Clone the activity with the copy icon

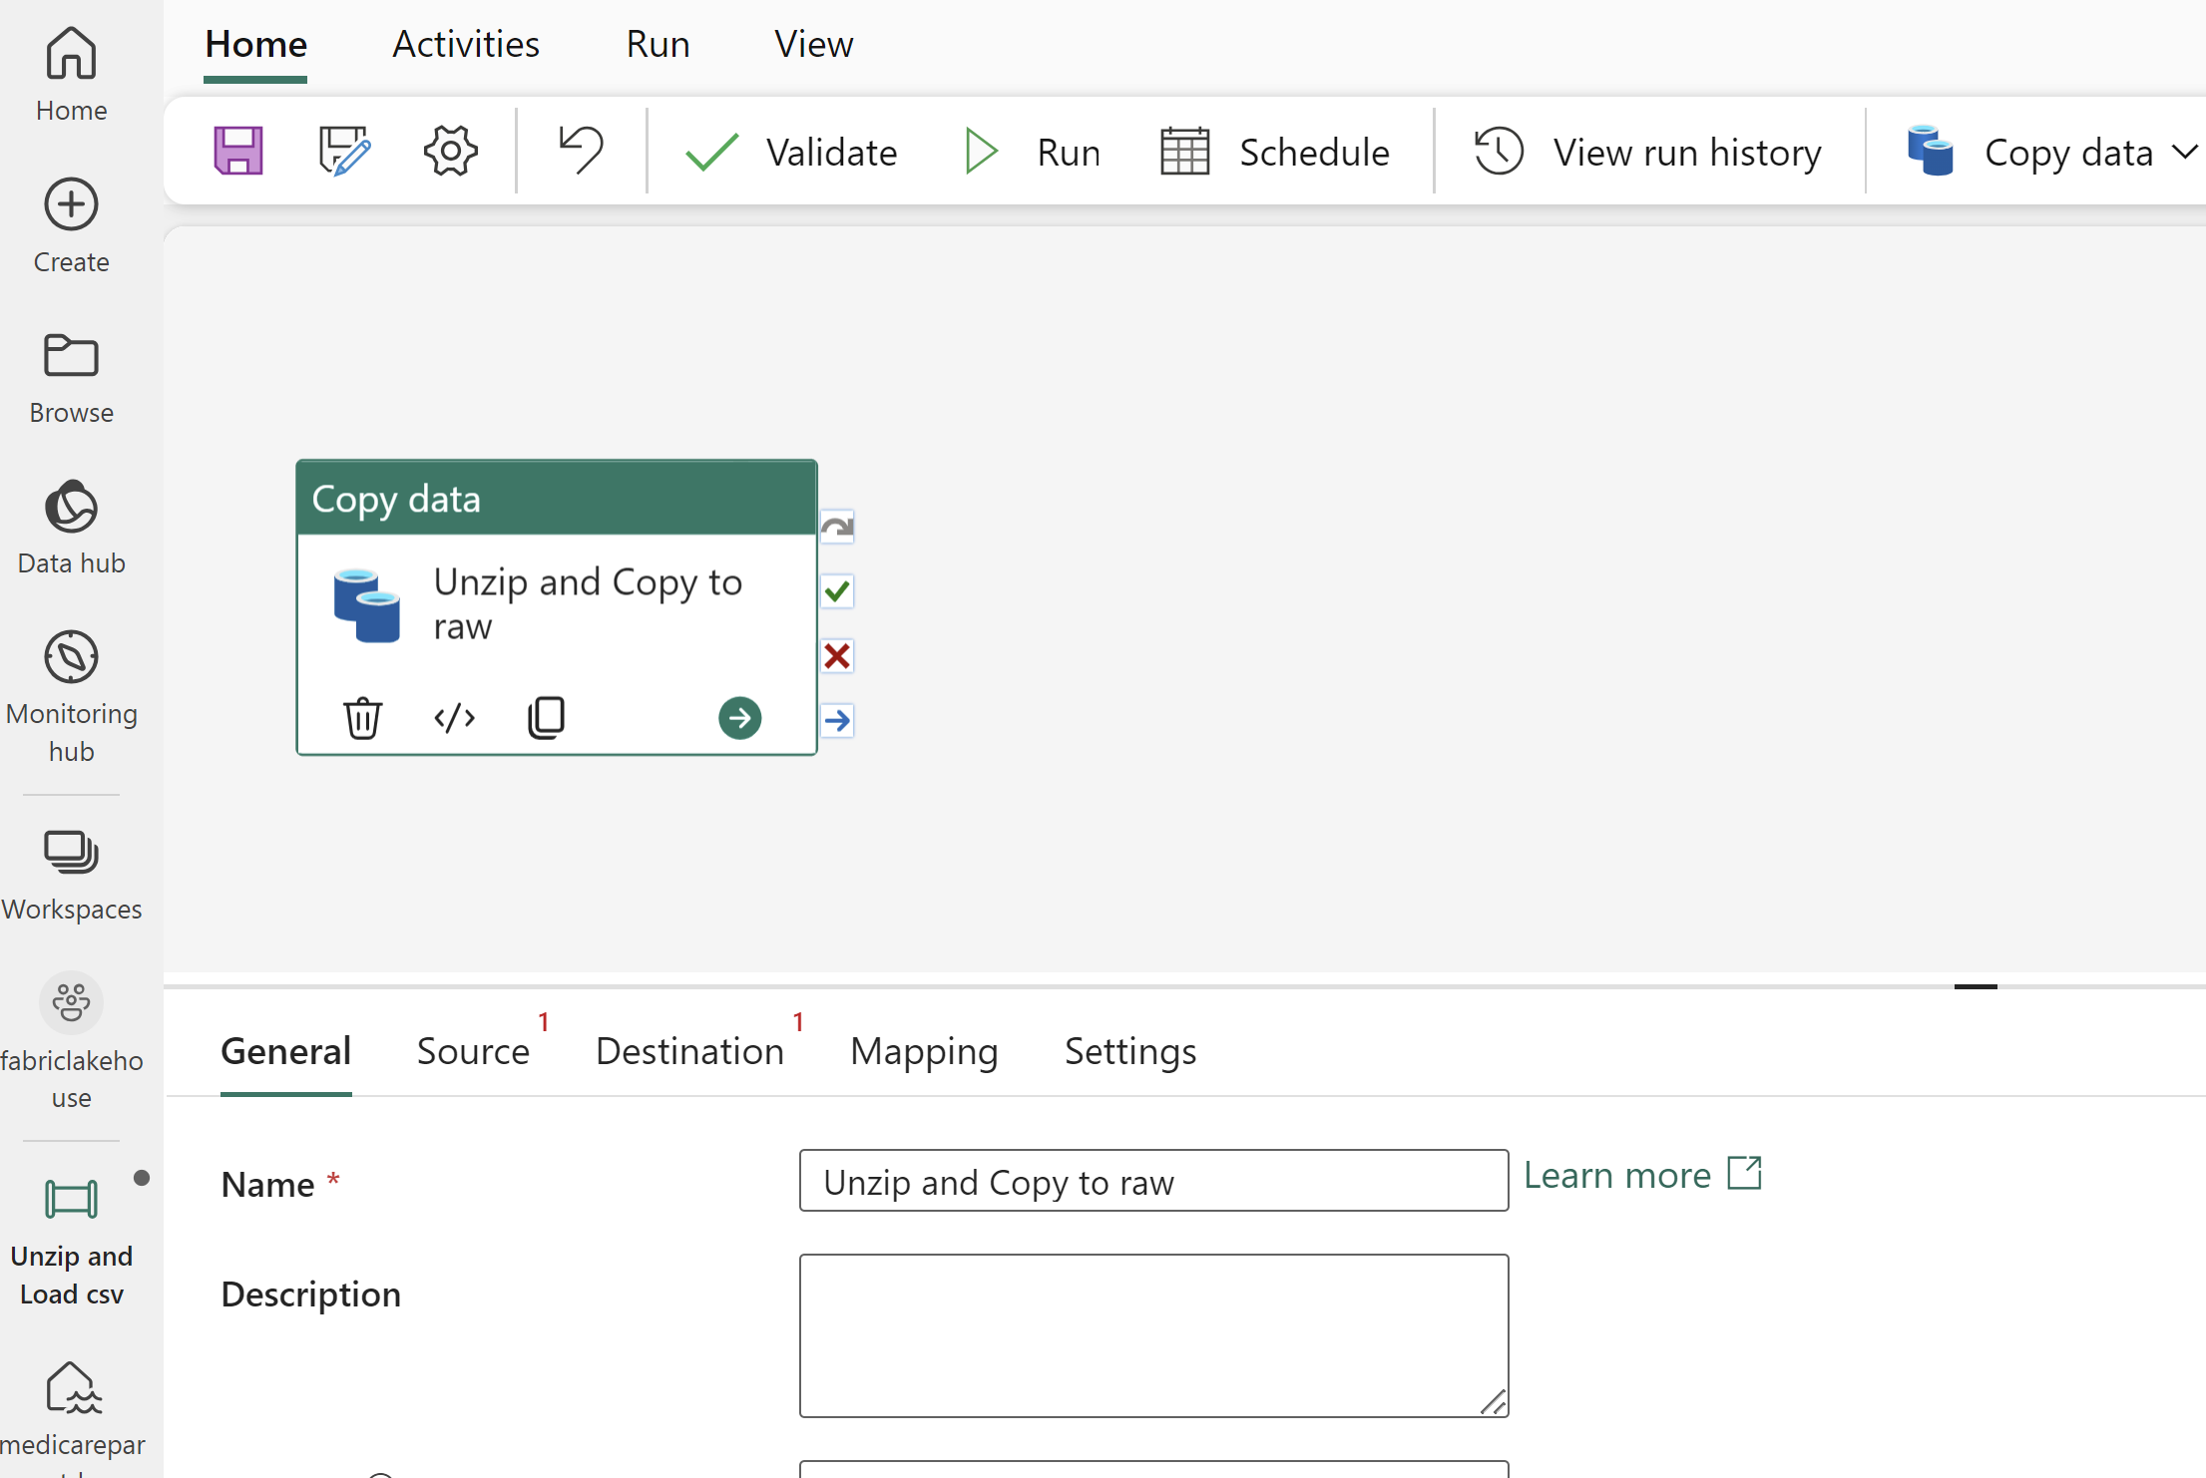(546, 717)
